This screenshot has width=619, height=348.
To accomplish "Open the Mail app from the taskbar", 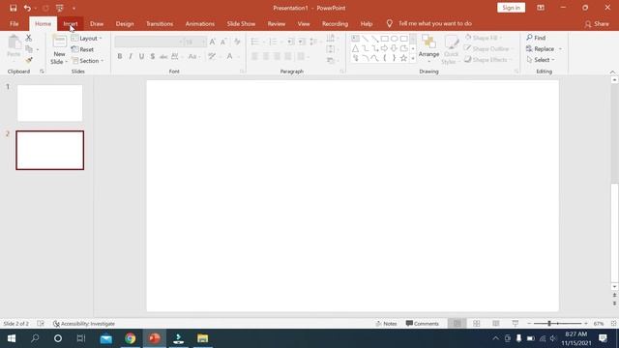I will tap(105, 338).
